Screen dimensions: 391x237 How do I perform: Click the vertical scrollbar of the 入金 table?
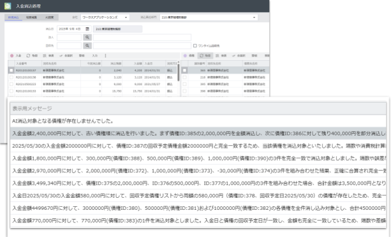click(178, 72)
